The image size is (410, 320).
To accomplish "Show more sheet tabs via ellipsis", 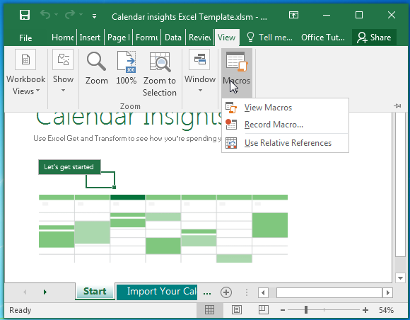I will point(207,292).
